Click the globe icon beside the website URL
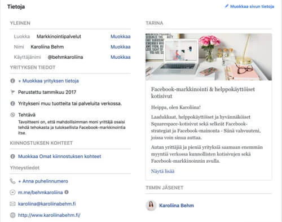 (x=12, y=215)
